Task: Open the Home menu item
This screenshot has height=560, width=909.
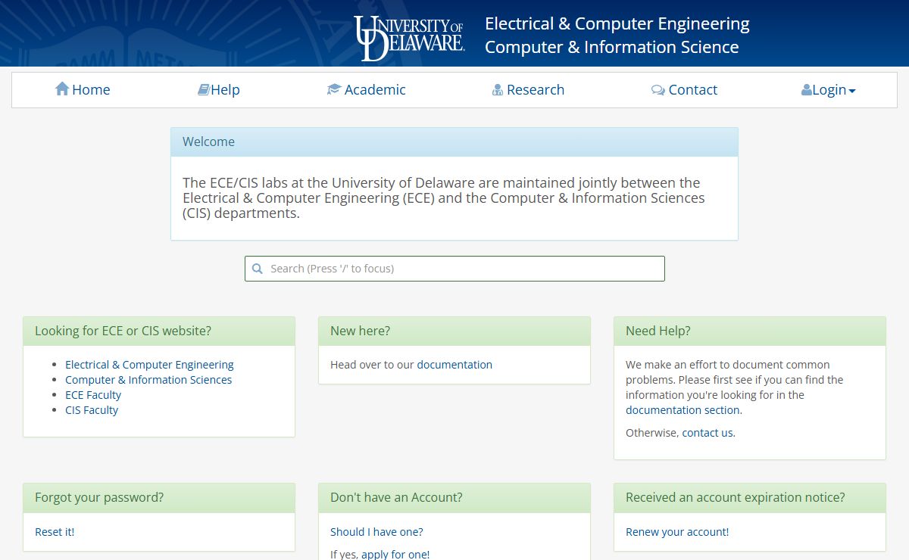Action: pyautogui.click(x=83, y=89)
